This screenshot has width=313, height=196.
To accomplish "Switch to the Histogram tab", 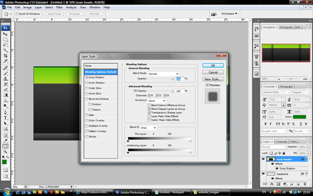I will 286,27.
